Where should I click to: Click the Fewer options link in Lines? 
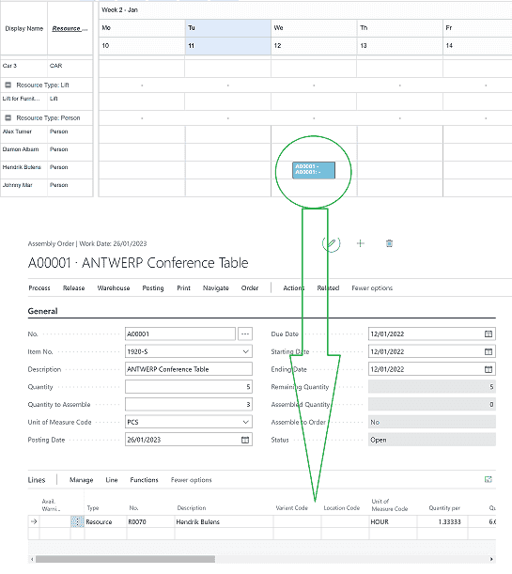point(191,480)
